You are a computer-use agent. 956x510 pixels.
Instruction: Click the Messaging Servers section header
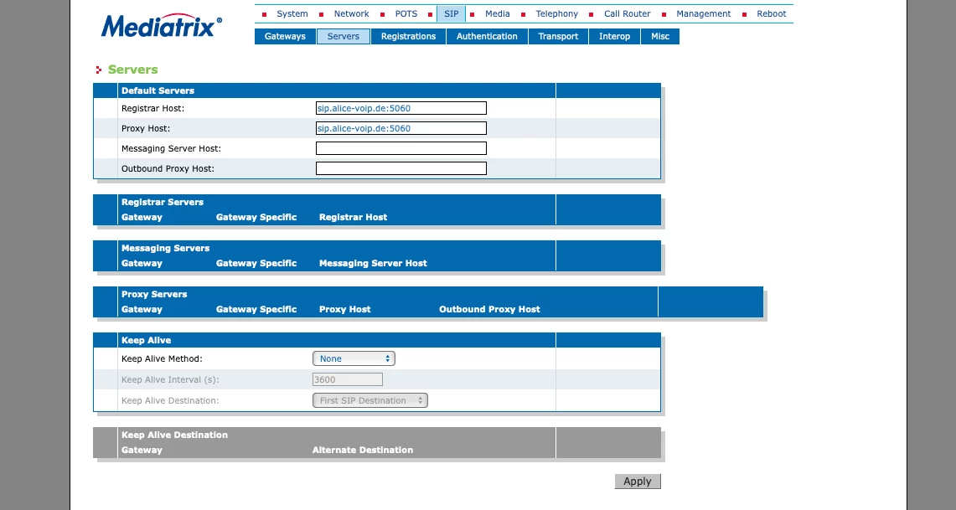[165, 249]
